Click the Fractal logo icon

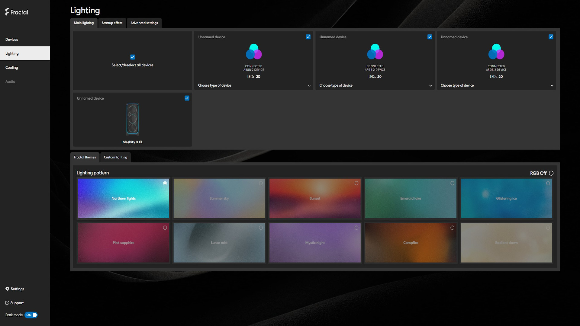7,12
